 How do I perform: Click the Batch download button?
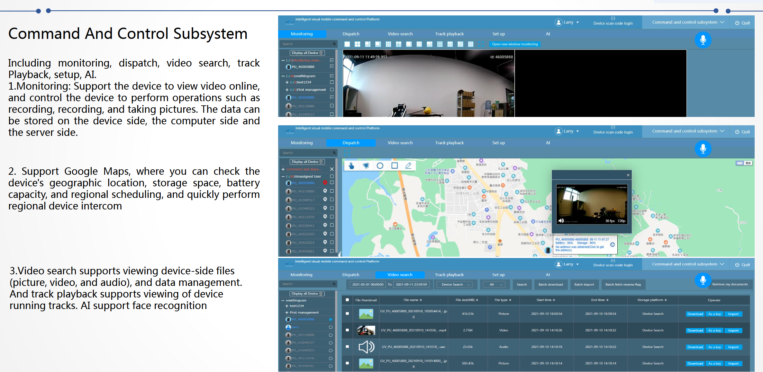tap(550, 285)
